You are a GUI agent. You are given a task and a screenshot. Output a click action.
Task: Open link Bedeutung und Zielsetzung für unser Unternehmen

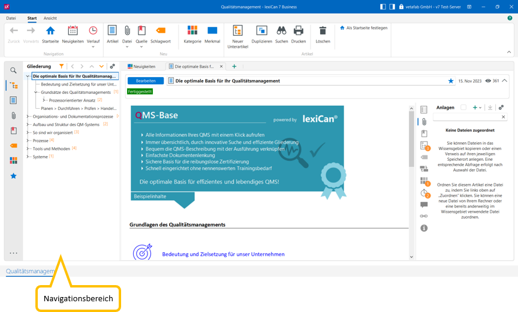click(223, 254)
